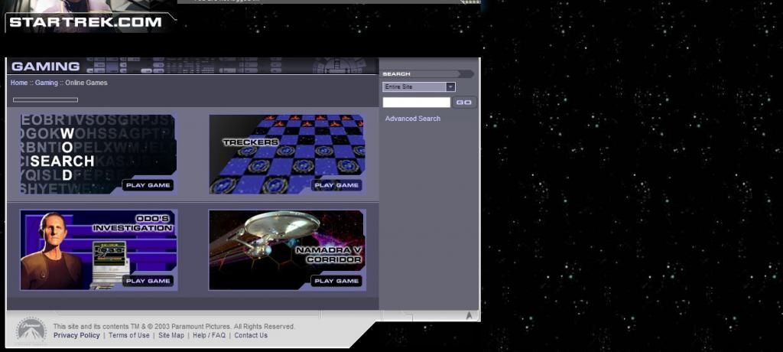783x352 pixels.
Task: Click the Paramount copyright notice text
Action: [x=174, y=327]
